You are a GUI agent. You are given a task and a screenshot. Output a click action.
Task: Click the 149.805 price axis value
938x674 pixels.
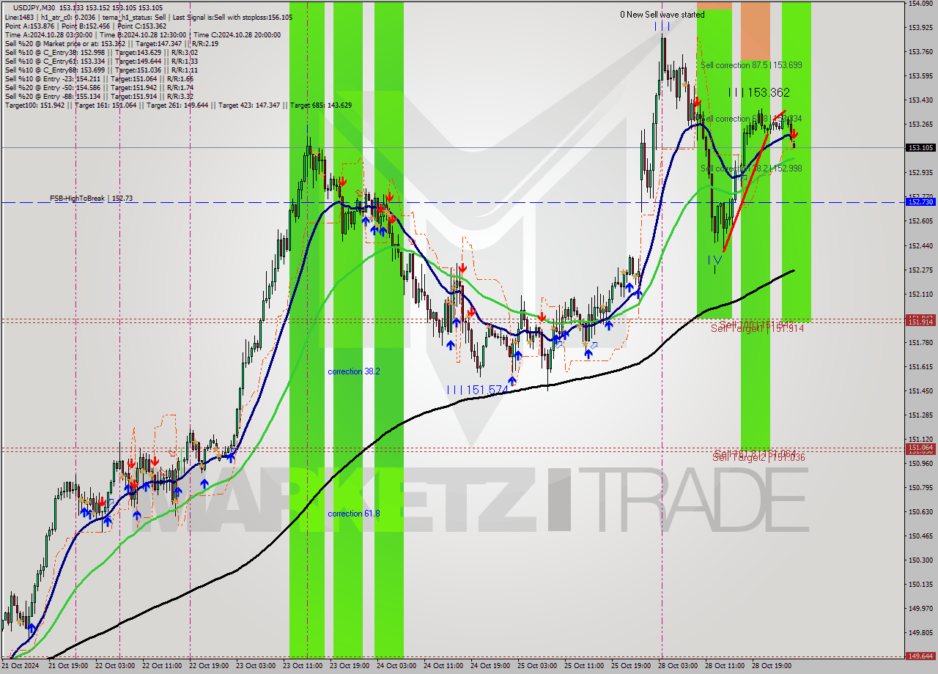point(920,632)
